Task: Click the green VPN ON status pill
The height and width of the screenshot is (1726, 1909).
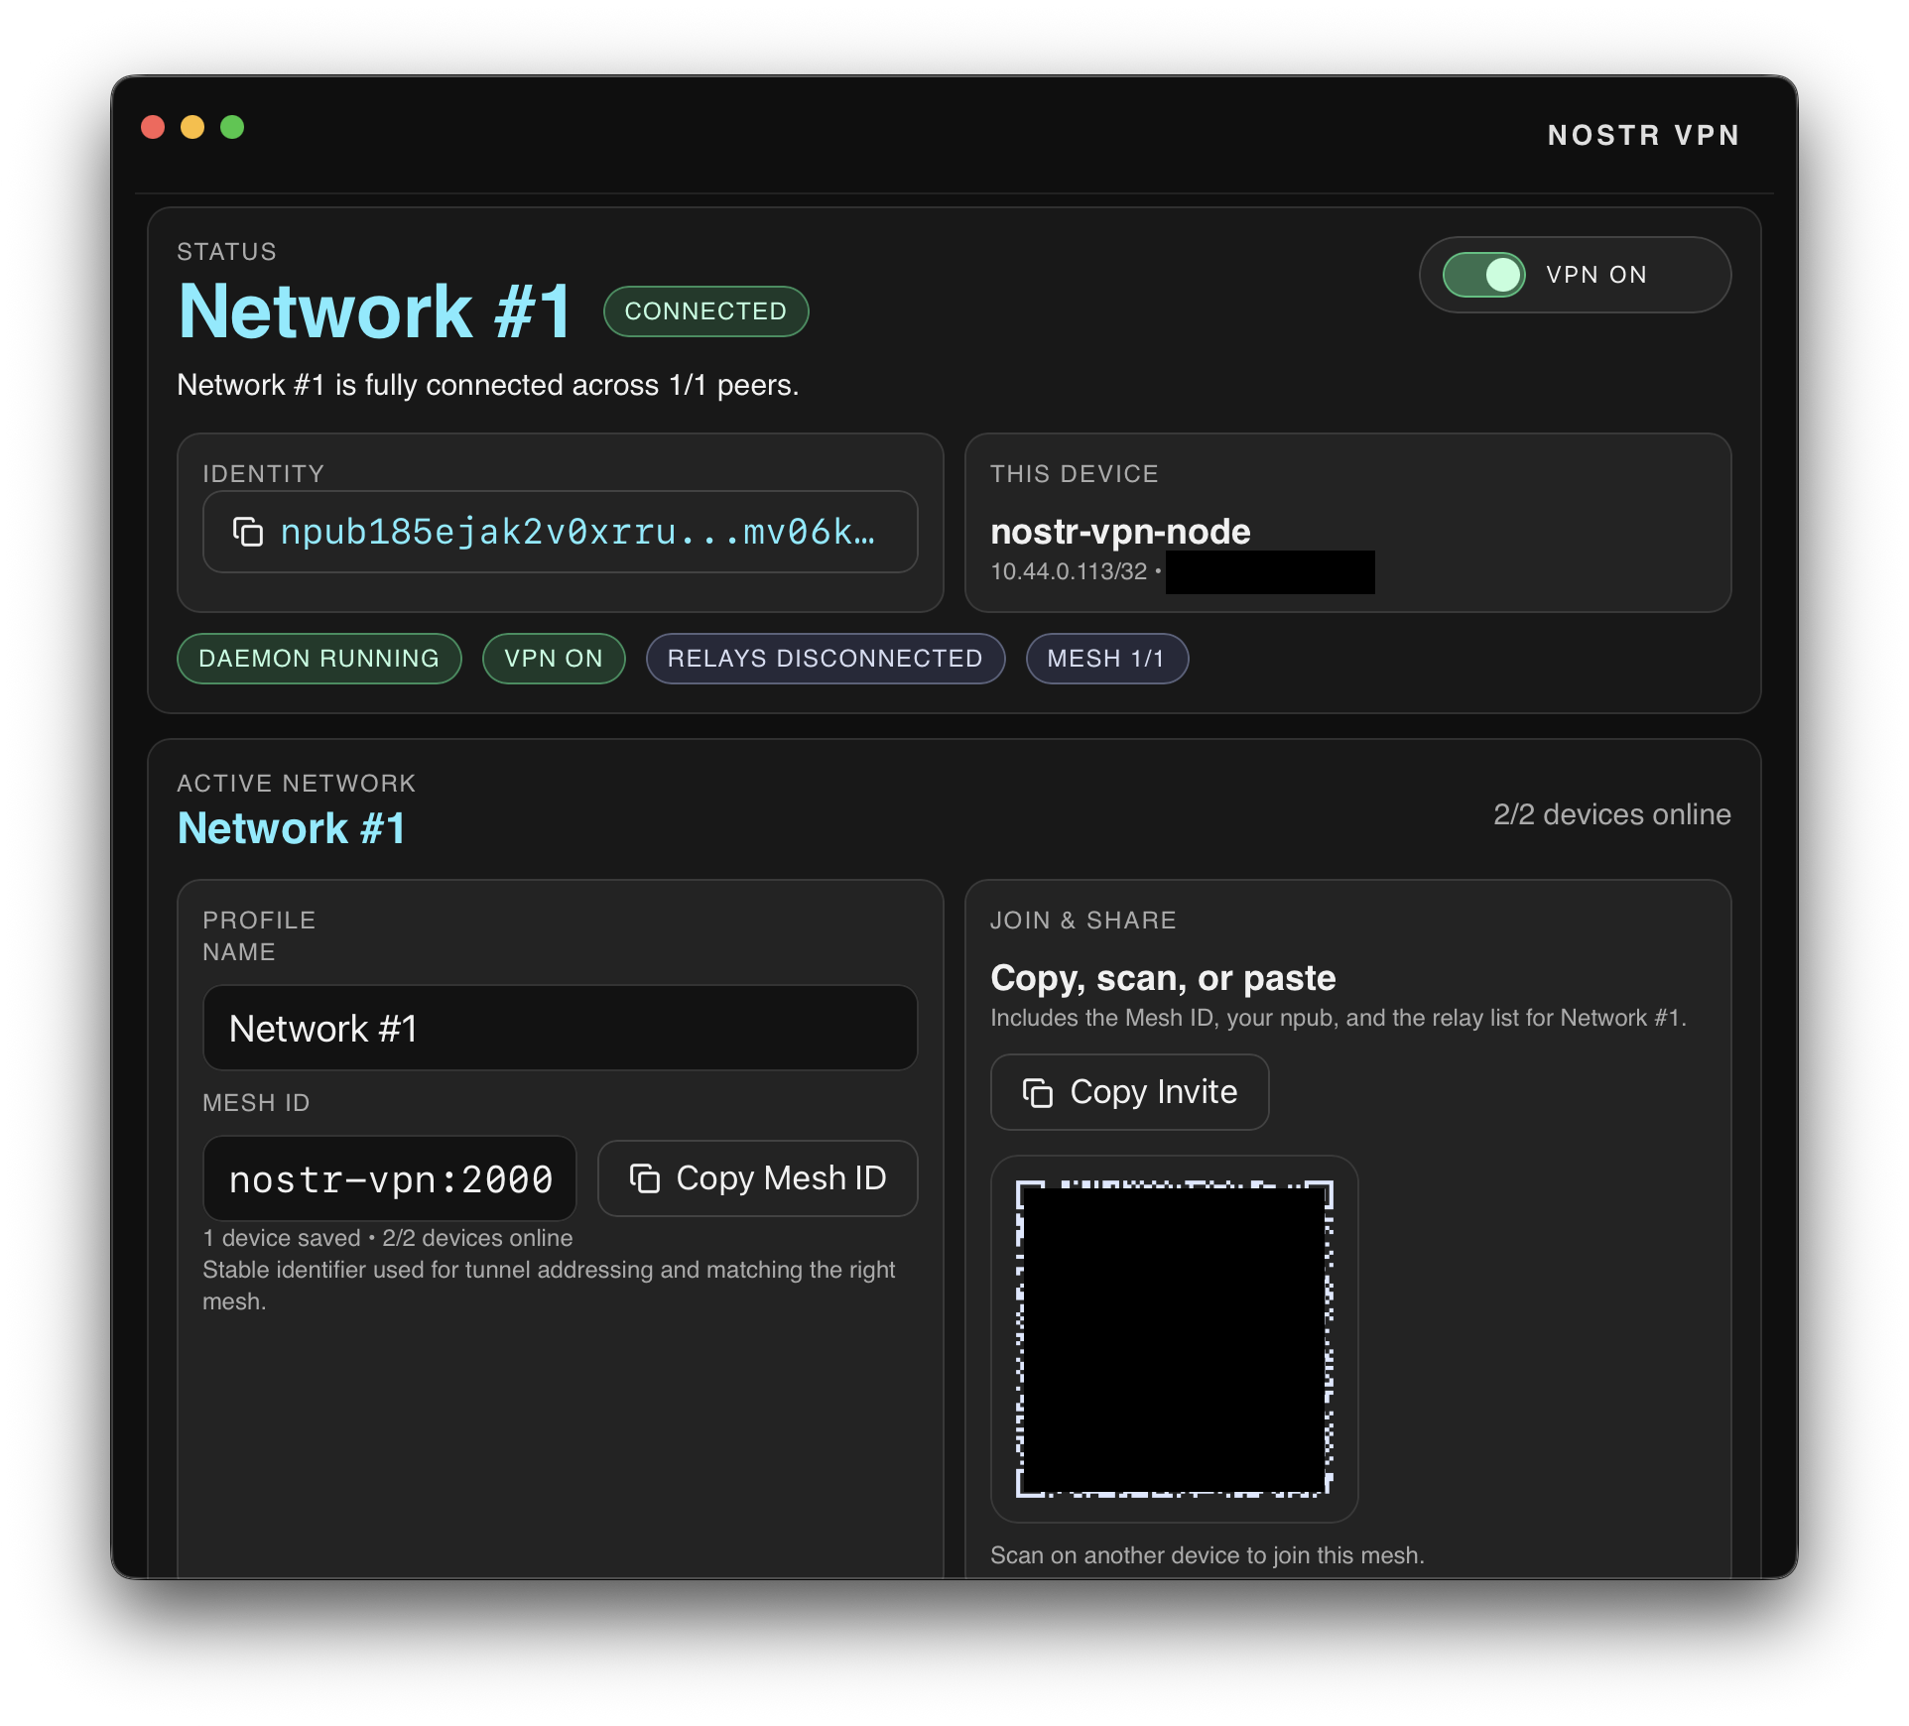Action: pos(553,659)
